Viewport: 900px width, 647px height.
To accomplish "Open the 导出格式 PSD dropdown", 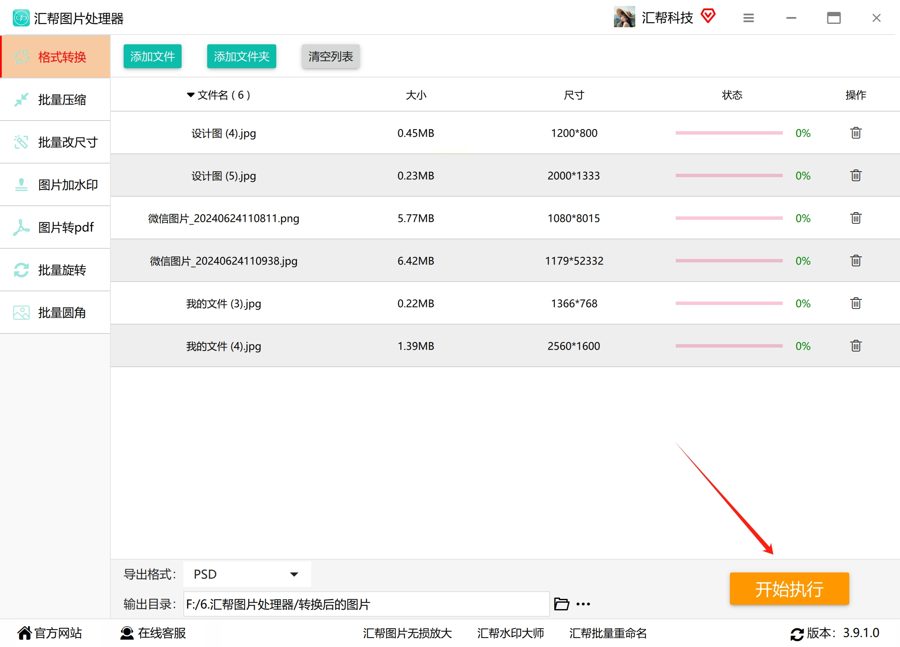I will (x=246, y=574).
